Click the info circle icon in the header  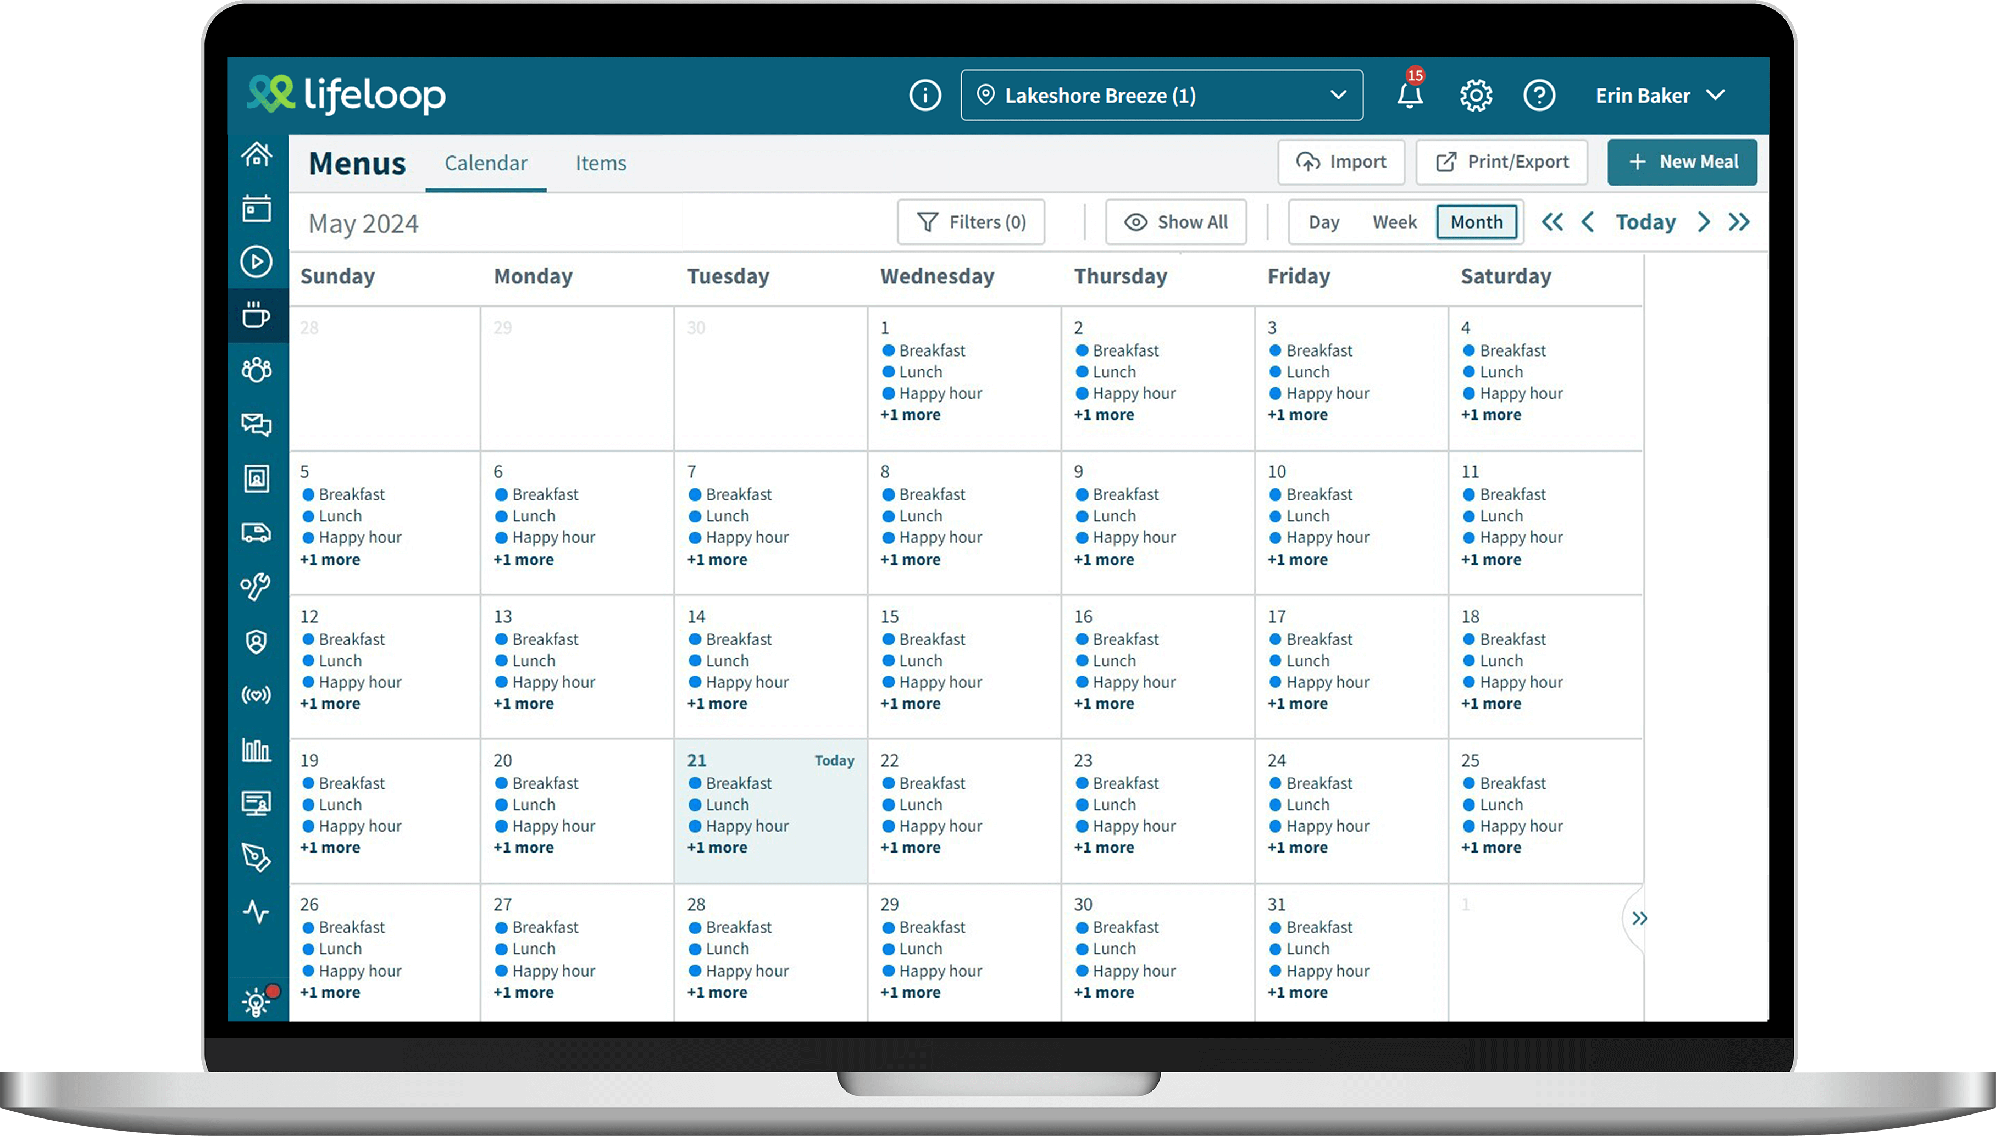tap(925, 95)
